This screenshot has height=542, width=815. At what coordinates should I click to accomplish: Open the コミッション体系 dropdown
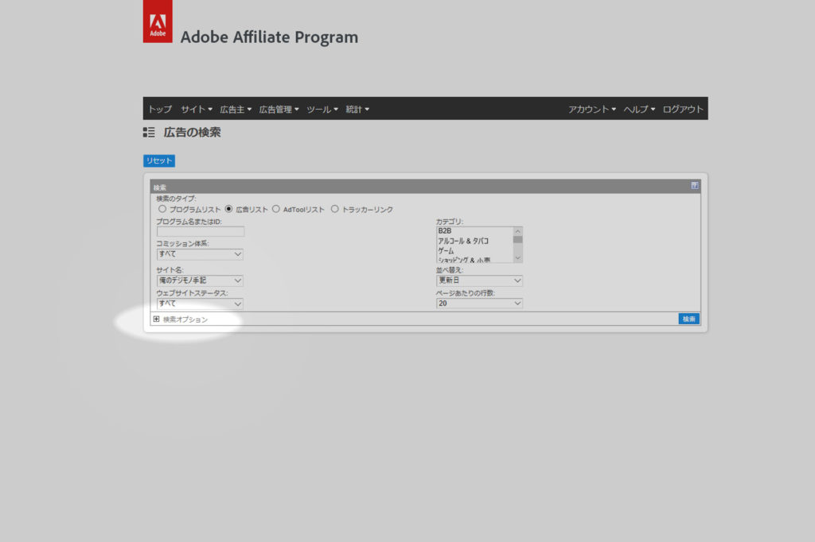click(x=200, y=254)
